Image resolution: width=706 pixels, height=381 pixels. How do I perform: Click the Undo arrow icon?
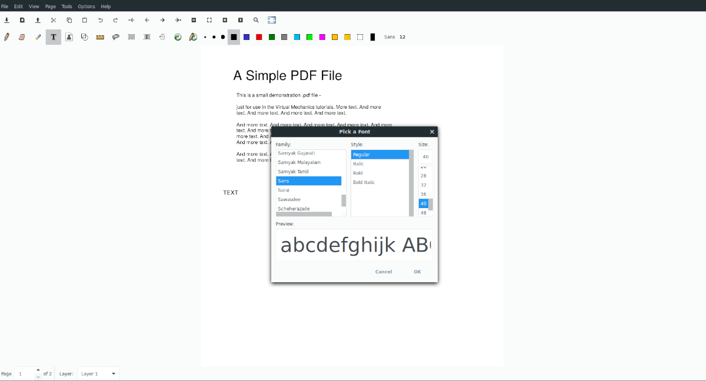click(x=100, y=20)
